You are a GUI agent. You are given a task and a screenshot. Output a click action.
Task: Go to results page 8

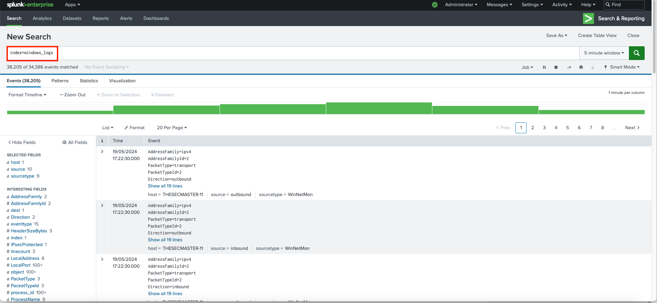(603, 128)
